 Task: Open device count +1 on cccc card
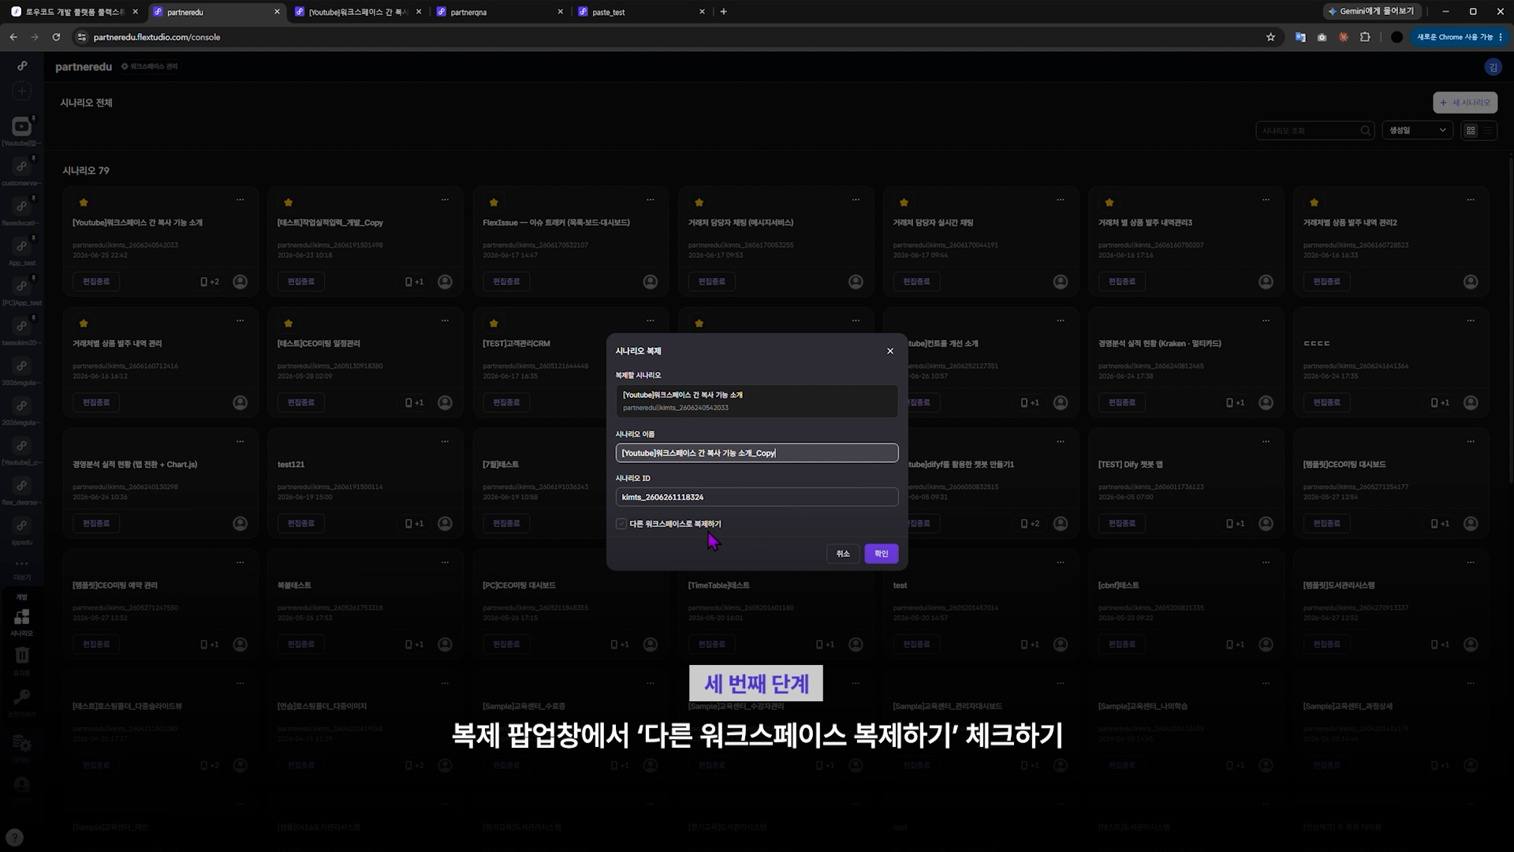1440,403
